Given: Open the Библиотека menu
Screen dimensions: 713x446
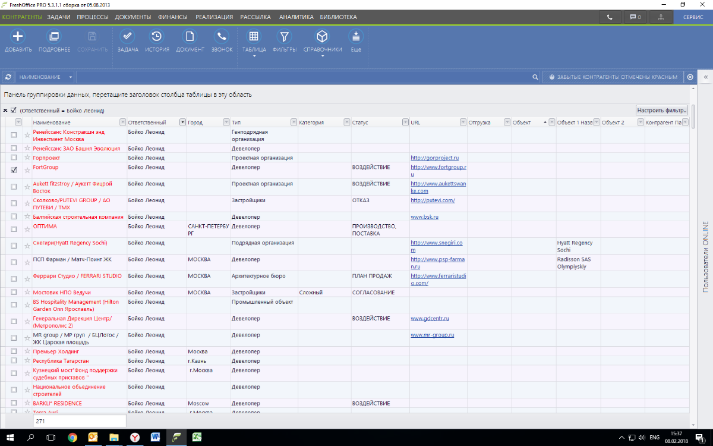Looking at the screenshot, I should click(x=339, y=17).
